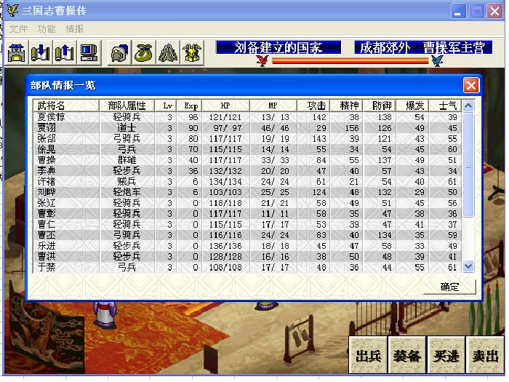Select the 曹洪 row
The image size is (509, 382).
pos(247,256)
